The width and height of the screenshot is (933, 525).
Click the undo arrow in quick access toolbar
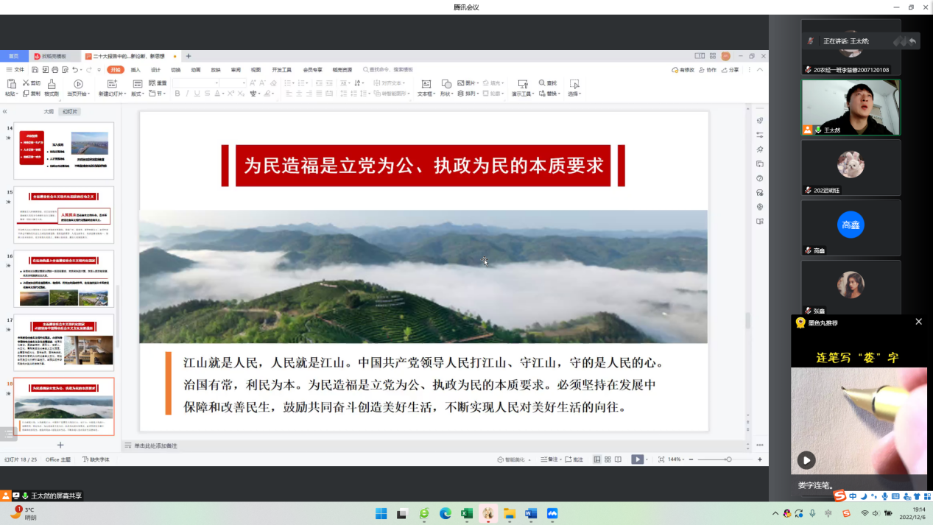click(x=75, y=70)
